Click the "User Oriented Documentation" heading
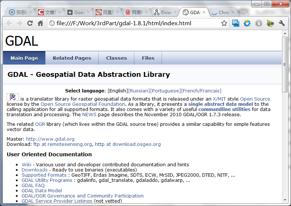The height and width of the screenshot is (206, 291). pyautogui.click(x=49, y=154)
